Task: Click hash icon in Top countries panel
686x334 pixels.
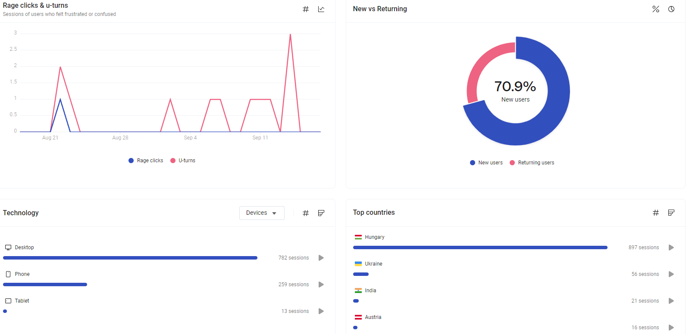Action: click(x=655, y=213)
